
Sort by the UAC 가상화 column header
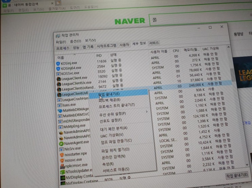[210, 49]
